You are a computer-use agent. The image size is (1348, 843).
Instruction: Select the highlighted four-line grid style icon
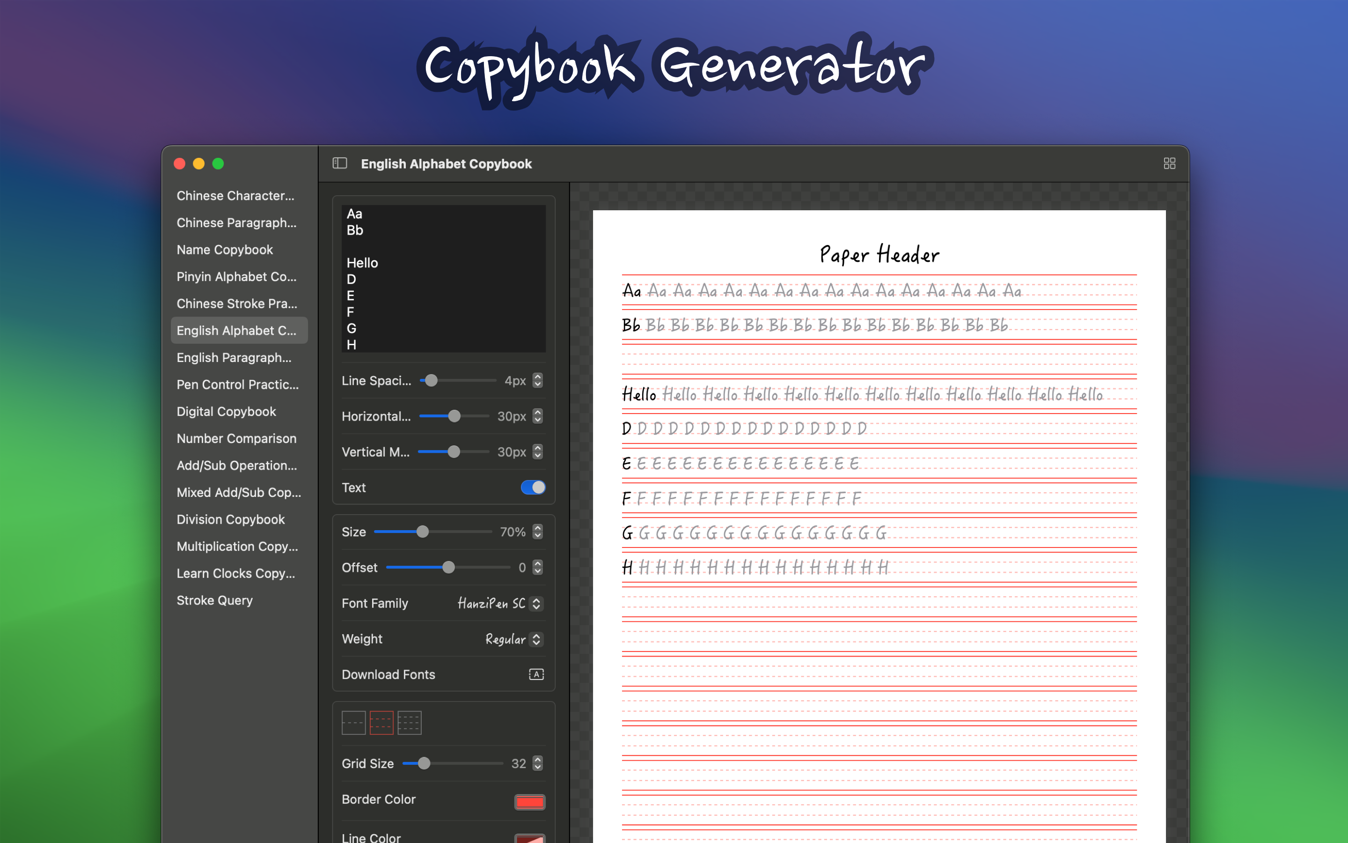381,722
